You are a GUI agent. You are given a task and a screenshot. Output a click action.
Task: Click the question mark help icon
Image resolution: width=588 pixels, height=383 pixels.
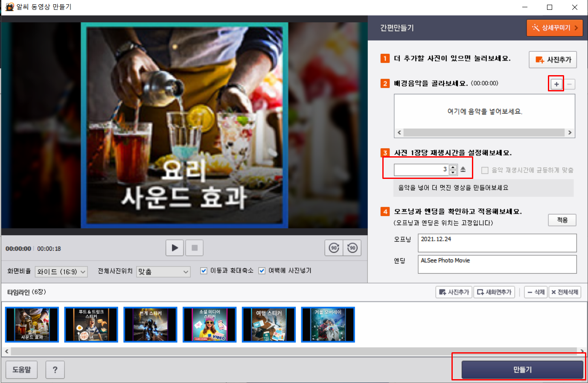[55, 370]
